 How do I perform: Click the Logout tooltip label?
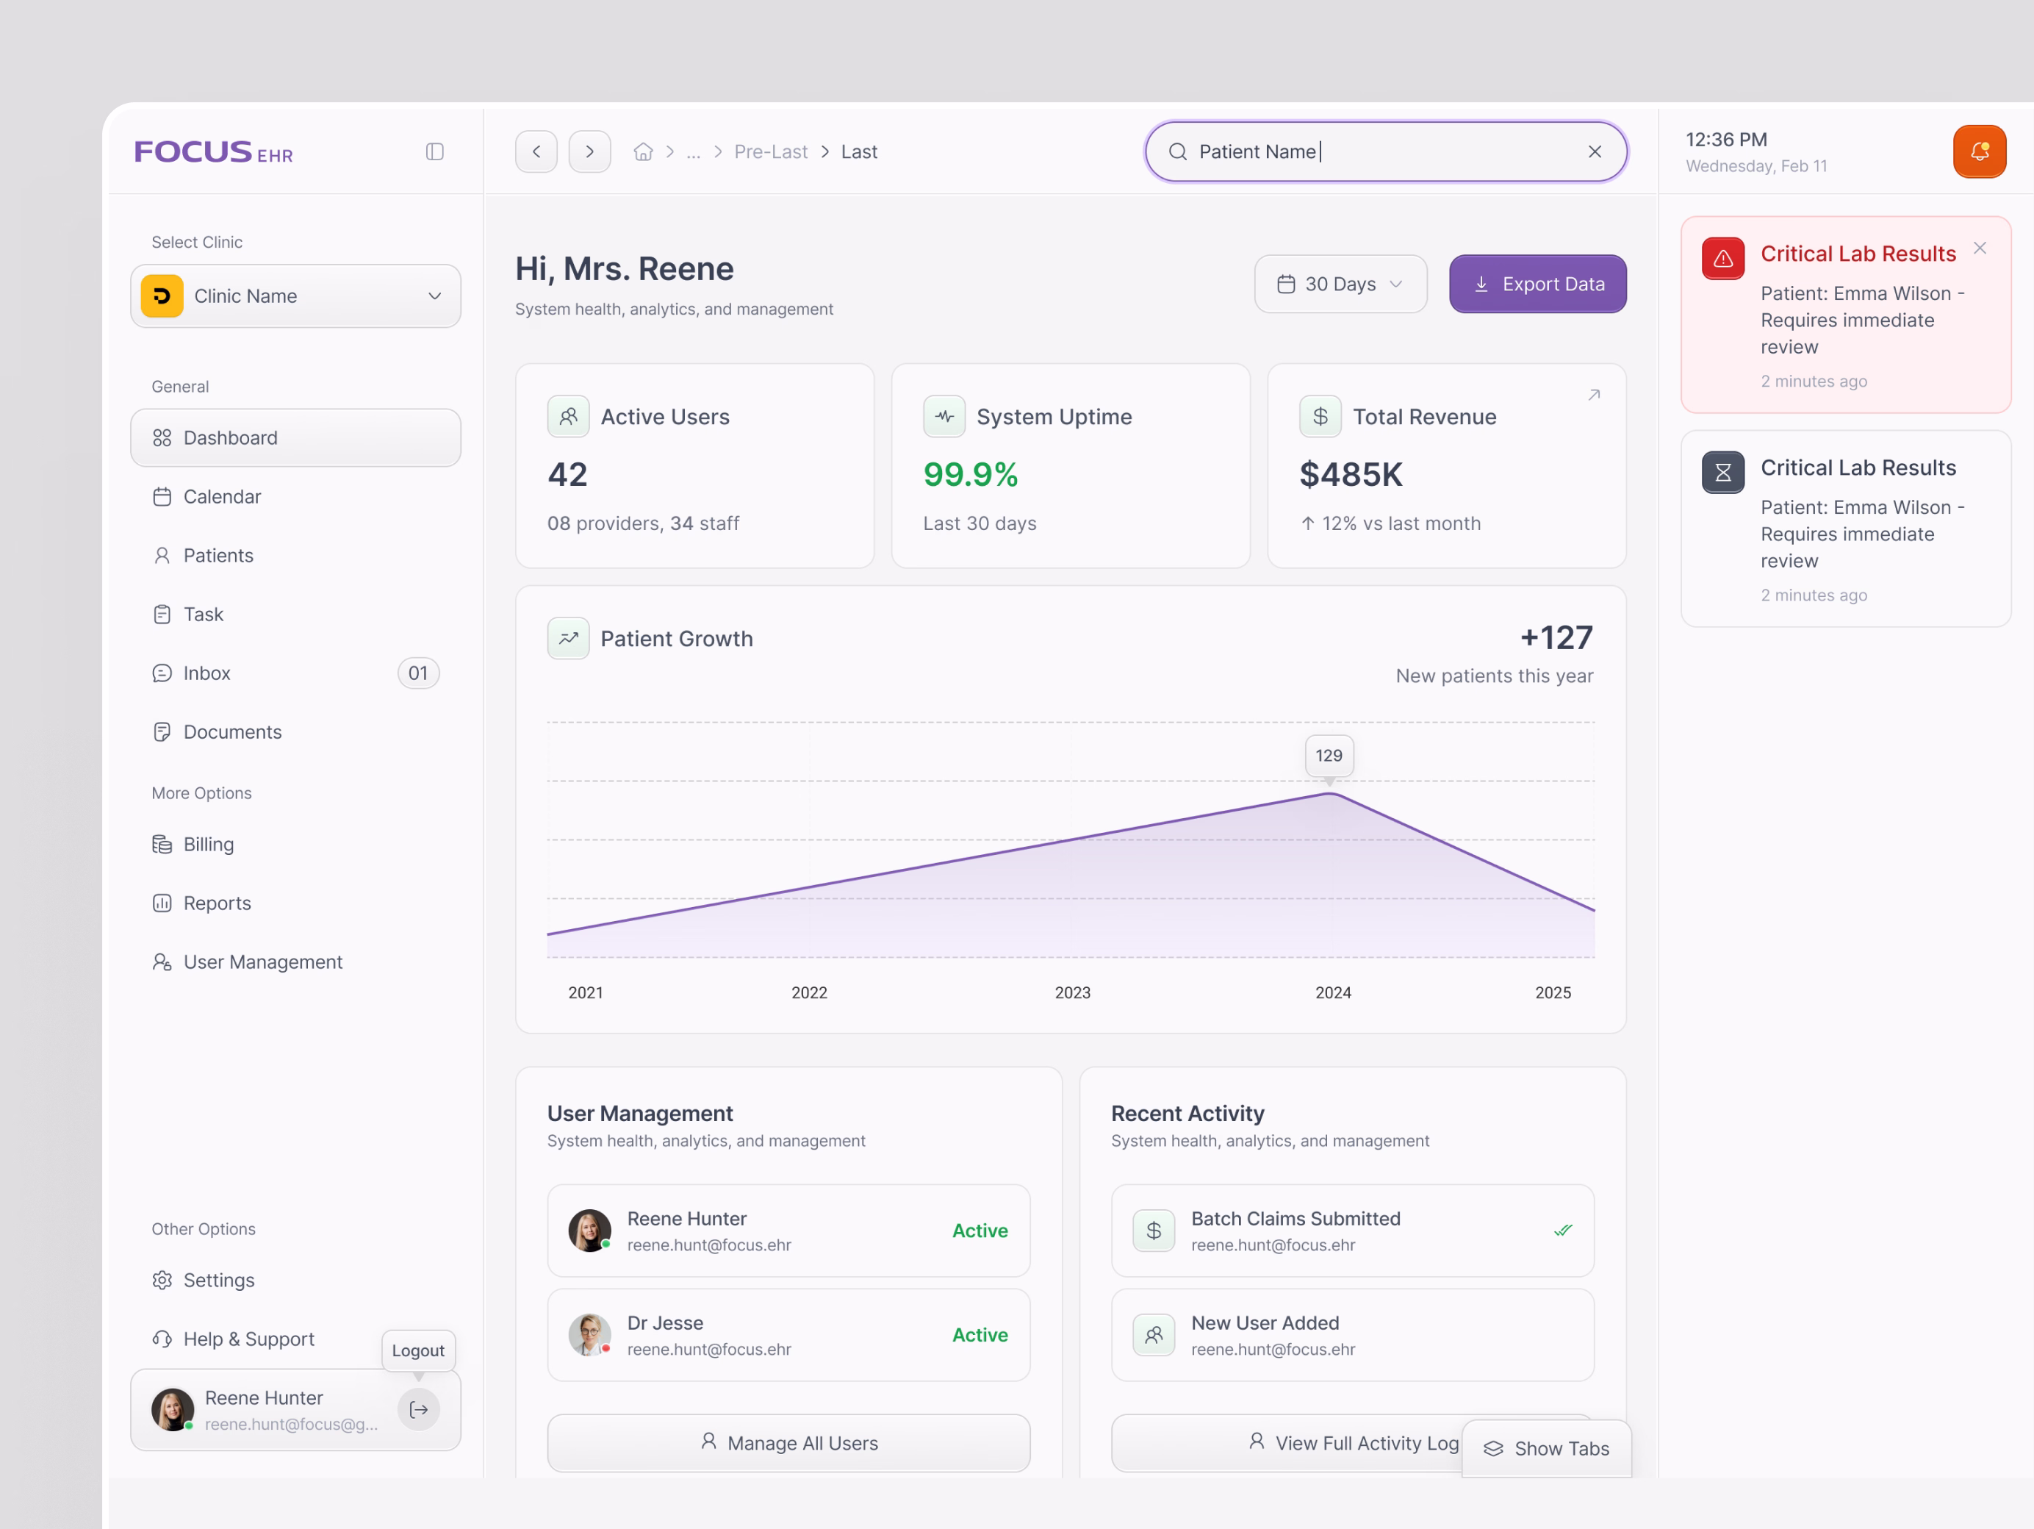(418, 1350)
